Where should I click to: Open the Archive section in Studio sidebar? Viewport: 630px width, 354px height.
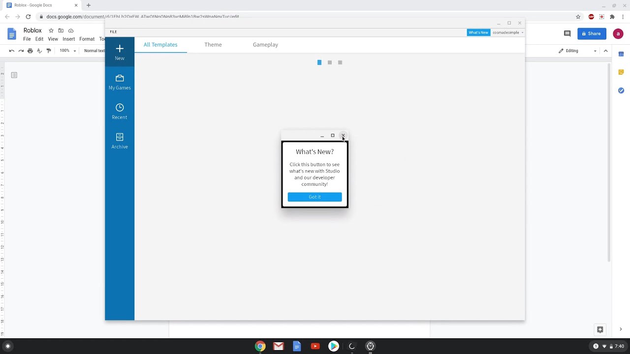tap(120, 141)
